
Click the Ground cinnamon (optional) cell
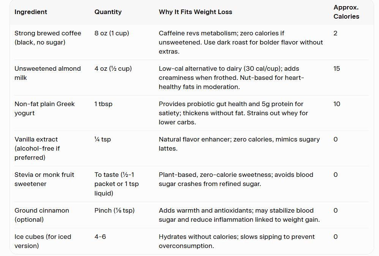[42, 215]
